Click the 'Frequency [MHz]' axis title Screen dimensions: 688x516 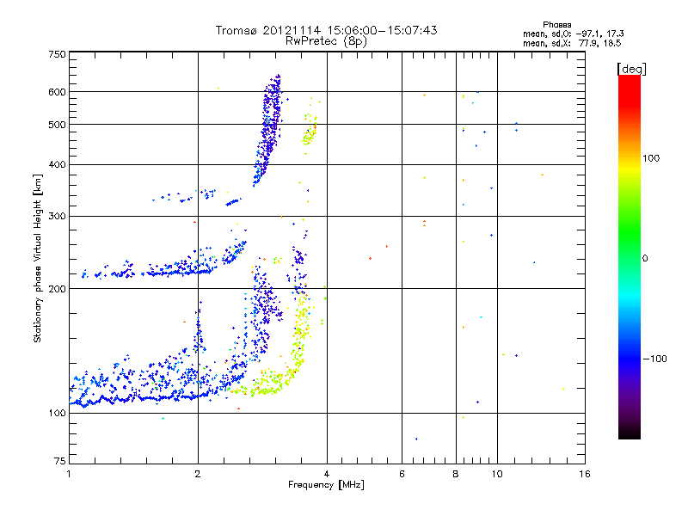(326, 485)
